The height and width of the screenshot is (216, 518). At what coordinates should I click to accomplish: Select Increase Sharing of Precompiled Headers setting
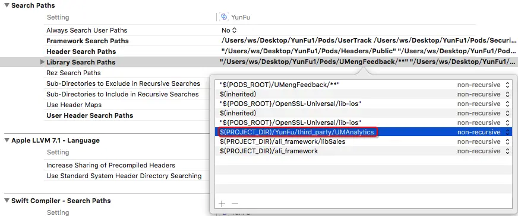tap(110, 165)
